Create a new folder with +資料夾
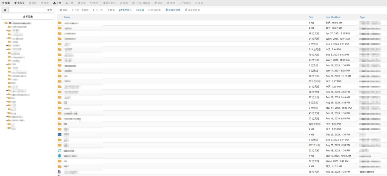 point(19,3)
